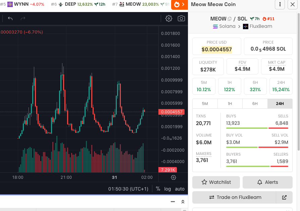Viewport: 300px width, 211px height.
Task: Click the trending #11 flame badge
Action: click(x=268, y=19)
